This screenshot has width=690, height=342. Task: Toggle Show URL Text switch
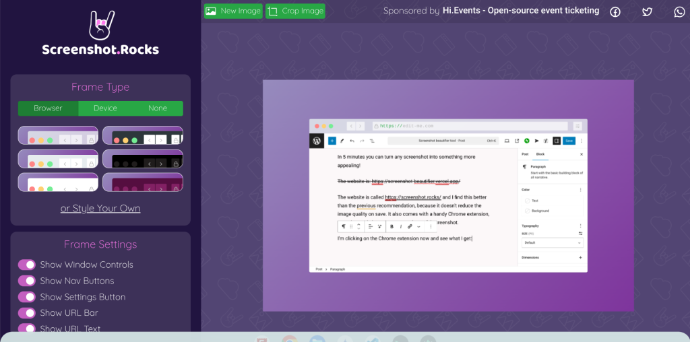(x=26, y=329)
